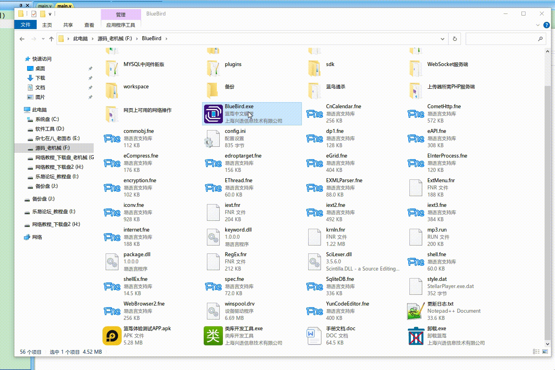Click the help question mark icon
Screen dimensions: 555x370
tap(547, 25)
